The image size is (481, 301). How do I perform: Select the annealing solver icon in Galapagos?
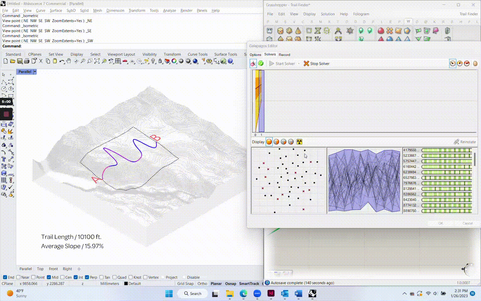click(261, 64)
